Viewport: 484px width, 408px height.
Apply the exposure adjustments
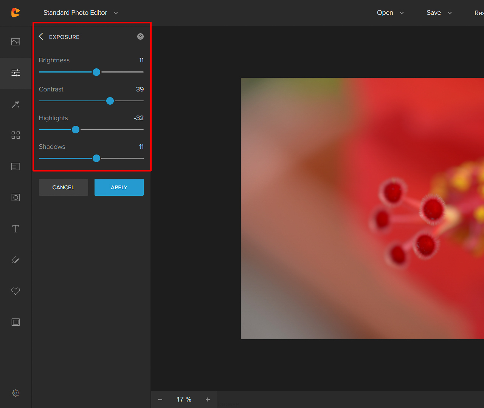(x=119, y=187)
